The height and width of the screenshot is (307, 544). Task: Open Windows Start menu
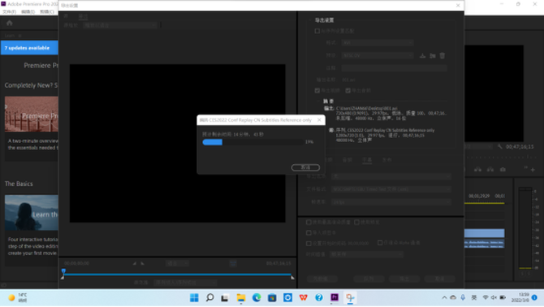(x=194, y=297)
